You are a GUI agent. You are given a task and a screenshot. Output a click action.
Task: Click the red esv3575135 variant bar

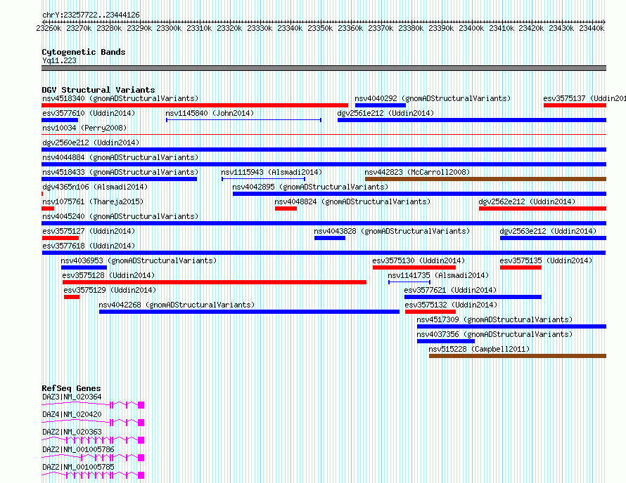coord(520,267)
